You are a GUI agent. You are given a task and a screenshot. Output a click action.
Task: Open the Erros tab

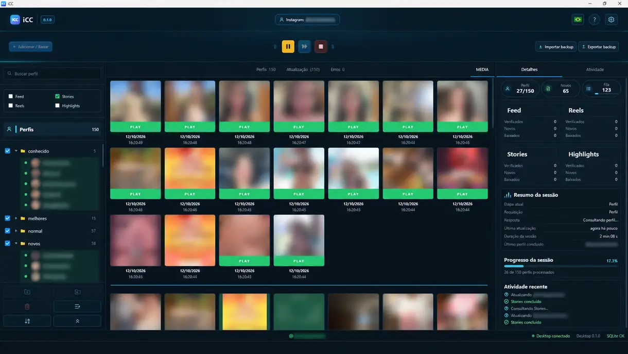coord(338,70)
